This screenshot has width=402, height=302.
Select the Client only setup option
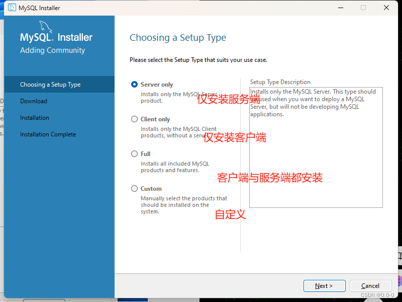pyautogui.click(x=134, y=119)
